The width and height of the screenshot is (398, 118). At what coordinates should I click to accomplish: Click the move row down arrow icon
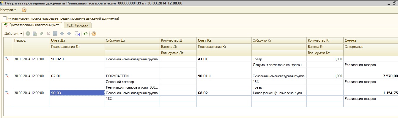click(69, 34)
